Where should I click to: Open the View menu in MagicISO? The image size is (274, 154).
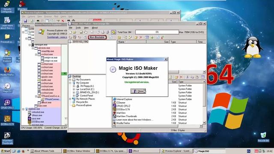pos(86,28)
